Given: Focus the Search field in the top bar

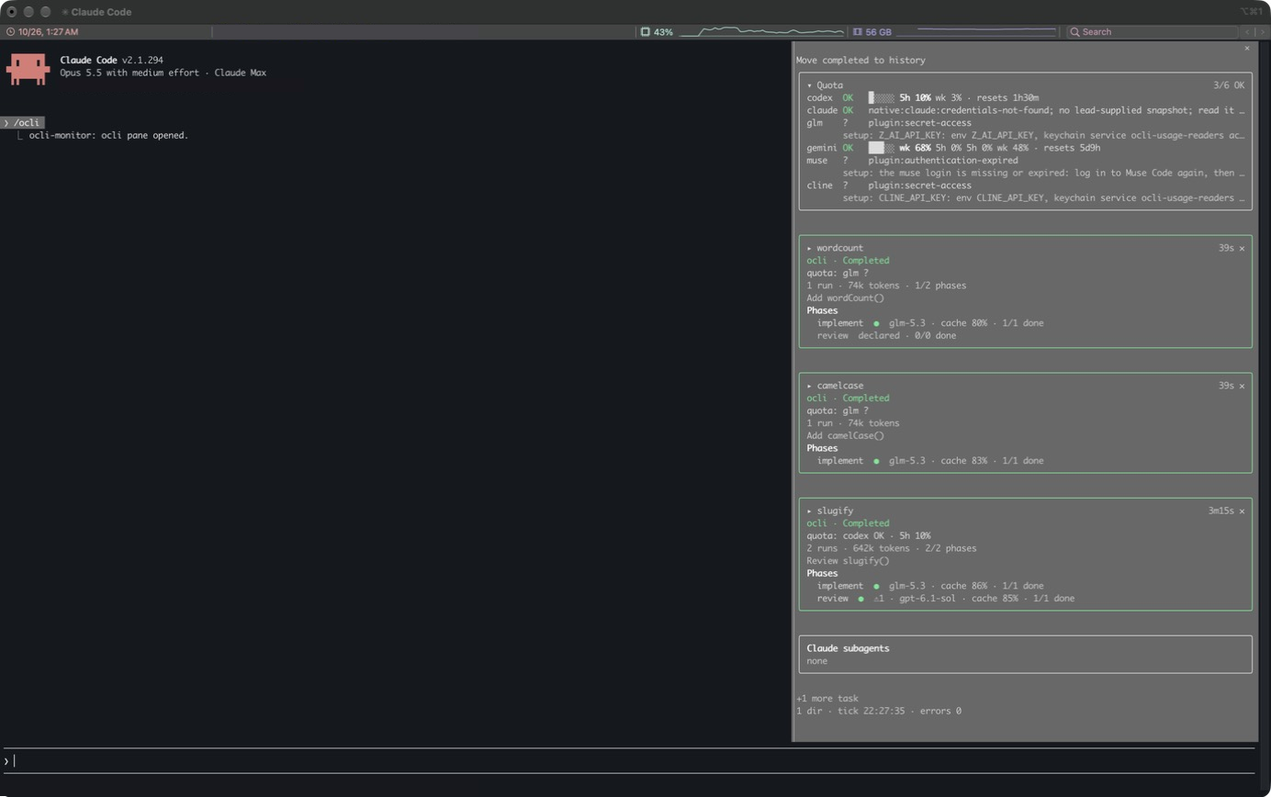Looking at the screenshot, I should [1153, 32].
